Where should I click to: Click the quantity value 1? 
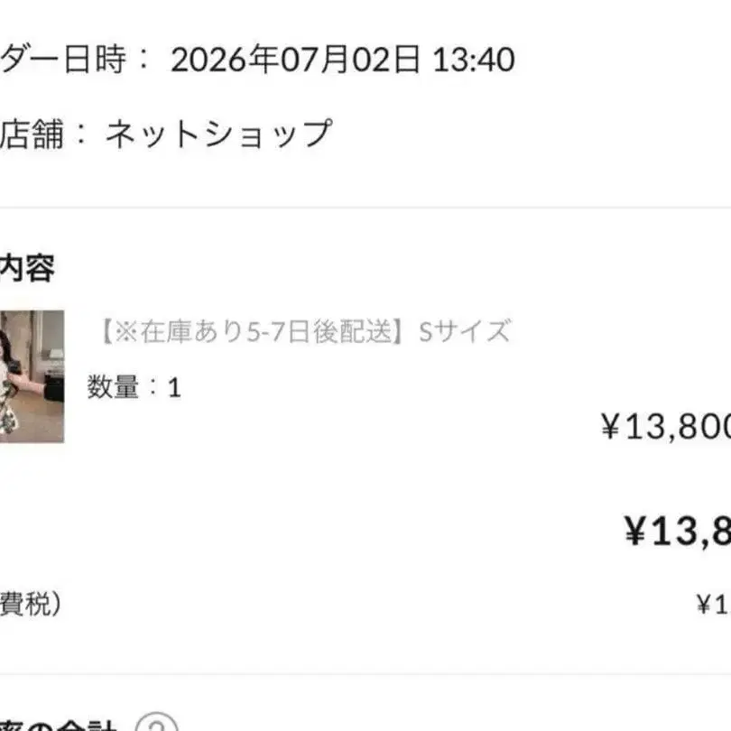(x=174, y=388)
